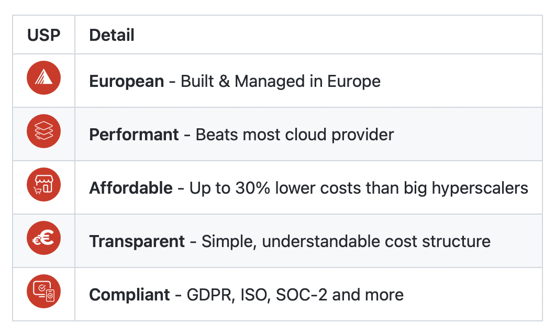Click the Compliant devices checkmark icon
The width and height of the screenshot is (555, 335).
[43, 292]
